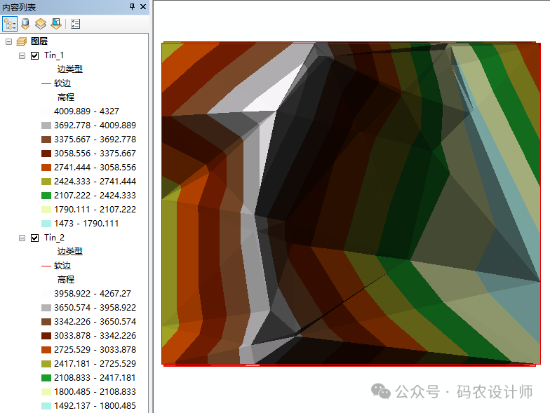Click the 图层 data frame label

(39, 42)
